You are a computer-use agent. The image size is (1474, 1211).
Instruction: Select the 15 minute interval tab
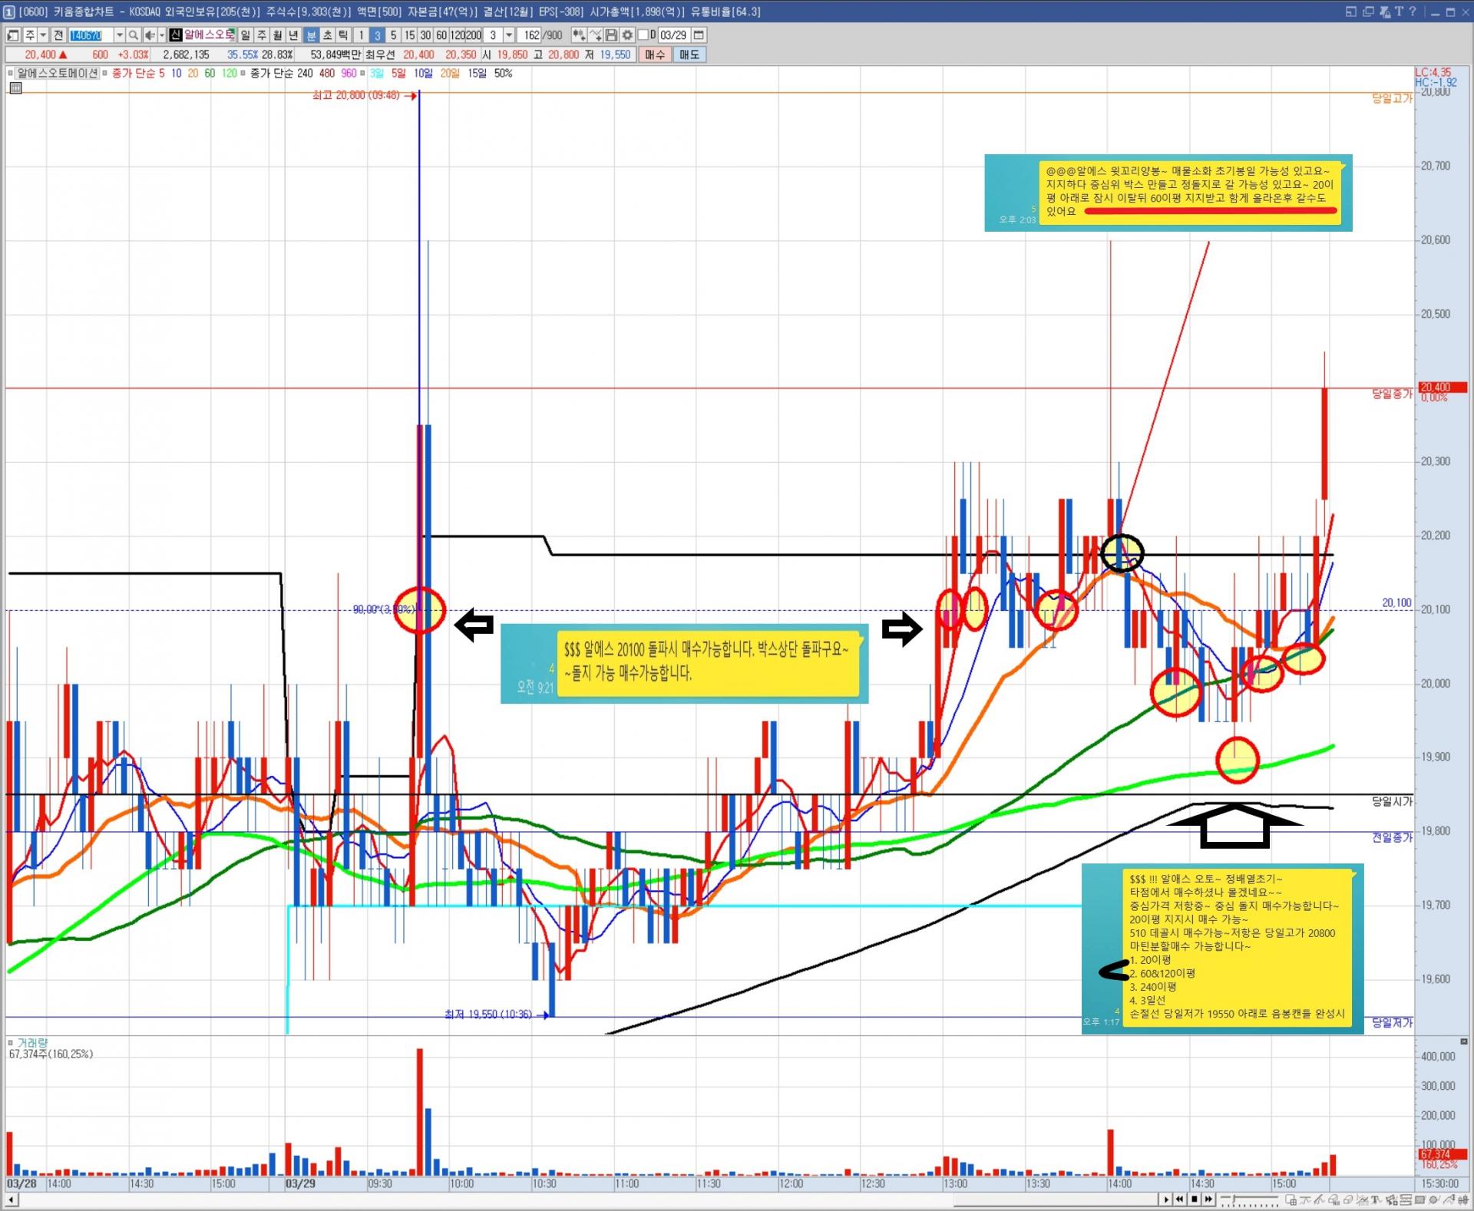click(409, 35)
